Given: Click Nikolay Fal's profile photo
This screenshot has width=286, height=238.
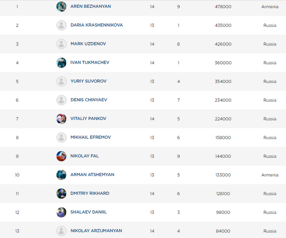Looking at the screenshot, I should tap(61, 156).
